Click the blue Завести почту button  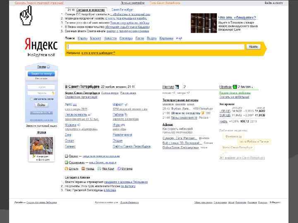point(41,74)
